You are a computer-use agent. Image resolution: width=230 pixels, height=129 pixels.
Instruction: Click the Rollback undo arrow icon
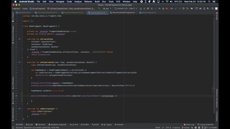point(187,9)
